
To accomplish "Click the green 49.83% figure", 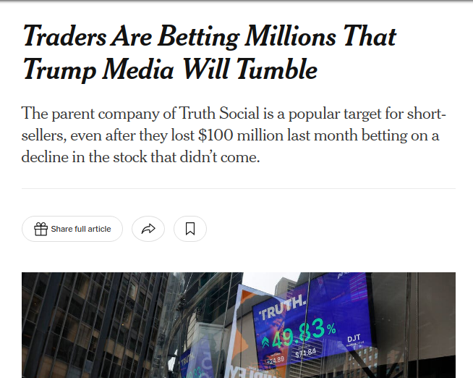I will click(x=303, y=333).
